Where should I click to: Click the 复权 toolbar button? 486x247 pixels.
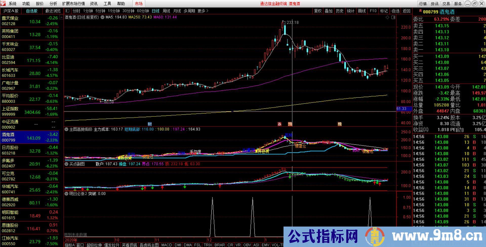pos(318,11)
